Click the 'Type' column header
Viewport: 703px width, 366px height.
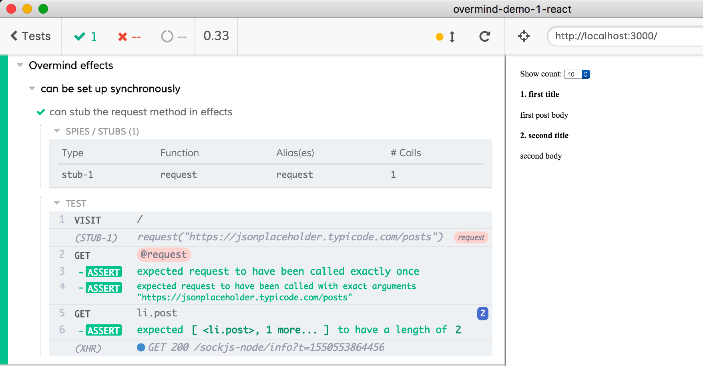[72, 153]
